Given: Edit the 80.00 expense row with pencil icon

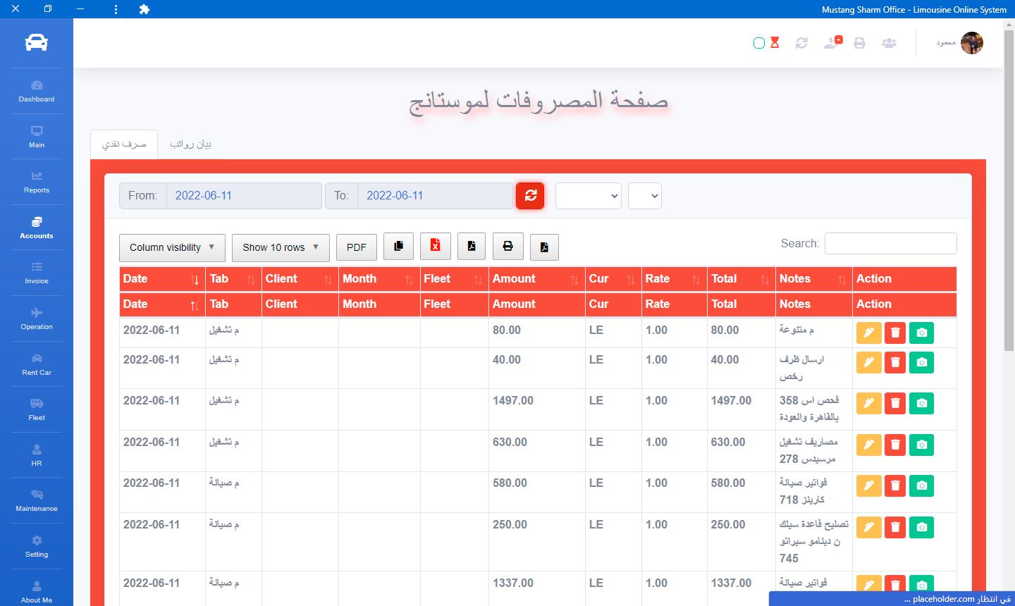Looking at the screenshot, I should (x=868, y=333).
